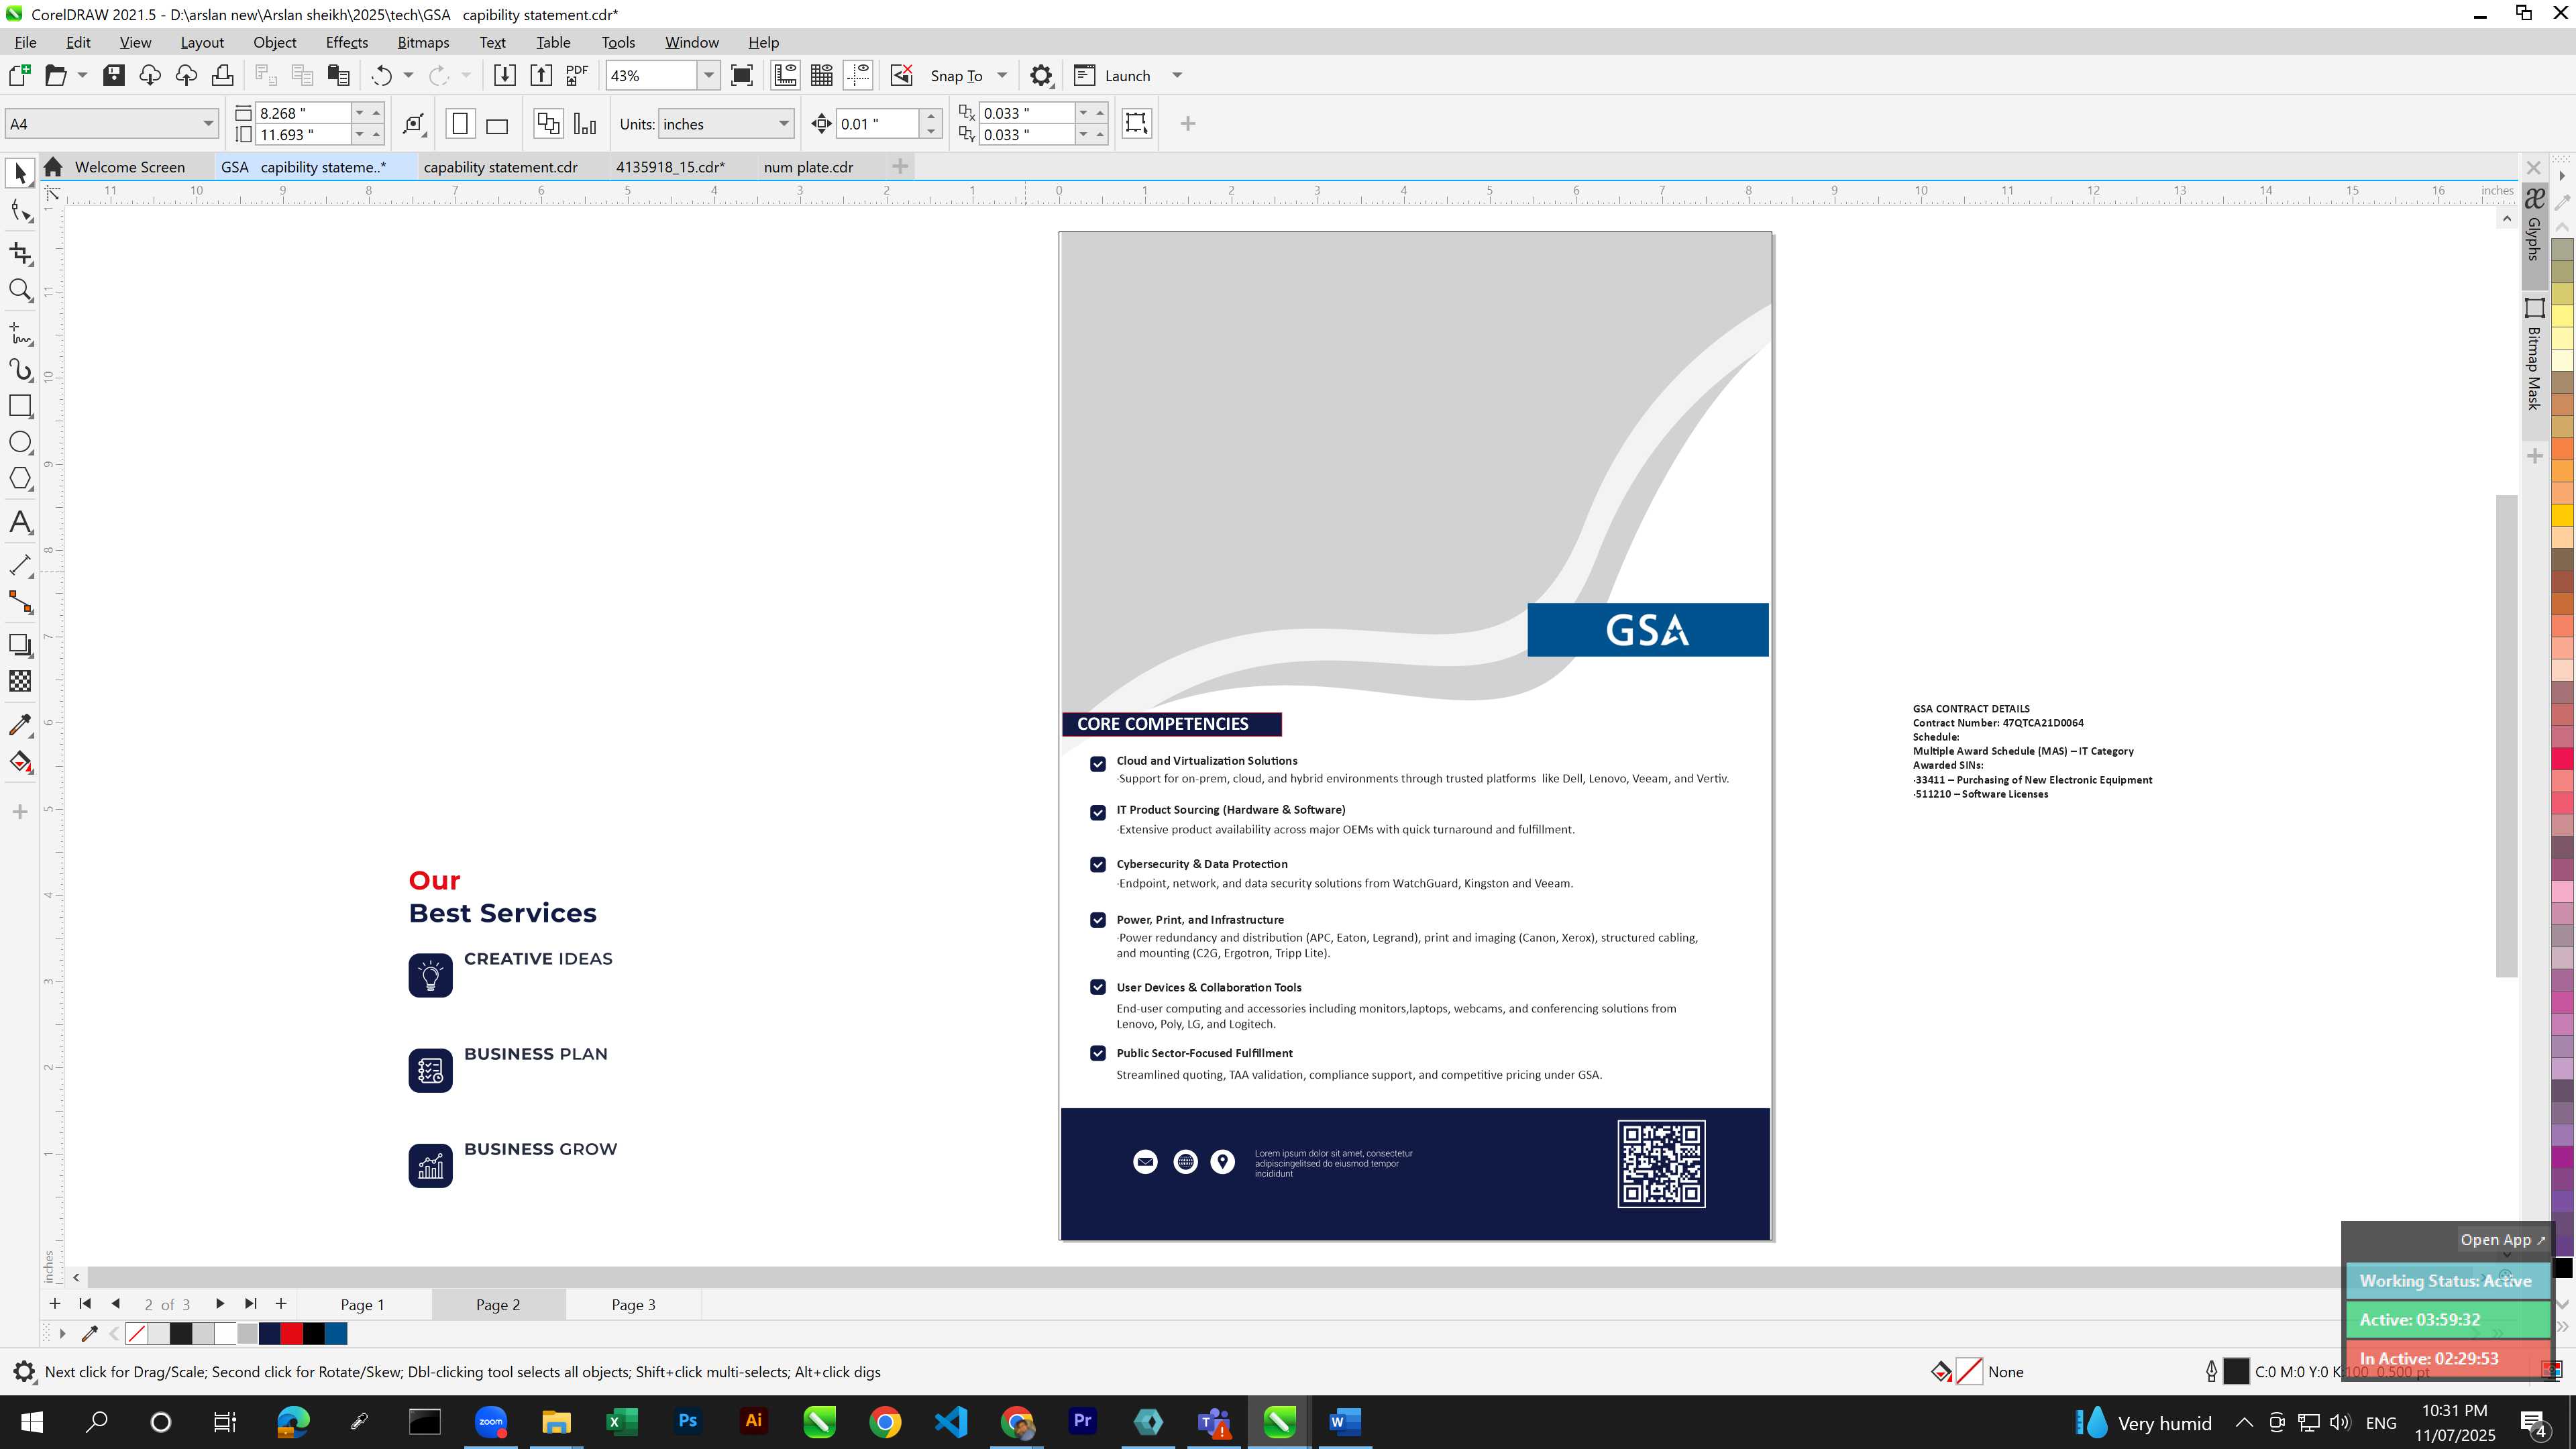The width and height of the screenshot is (2576, 1449).
Task: Expand the Open file dropdown arrow
Action: click(82, 75)
